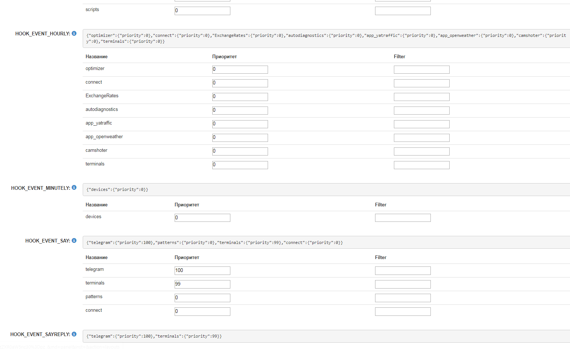This screenshot has width=570, height=349.
Task: Select the autodiagnostics filter field
Action: point(421,111)
